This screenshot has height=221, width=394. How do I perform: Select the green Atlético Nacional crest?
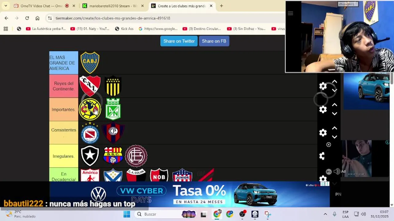113,109
